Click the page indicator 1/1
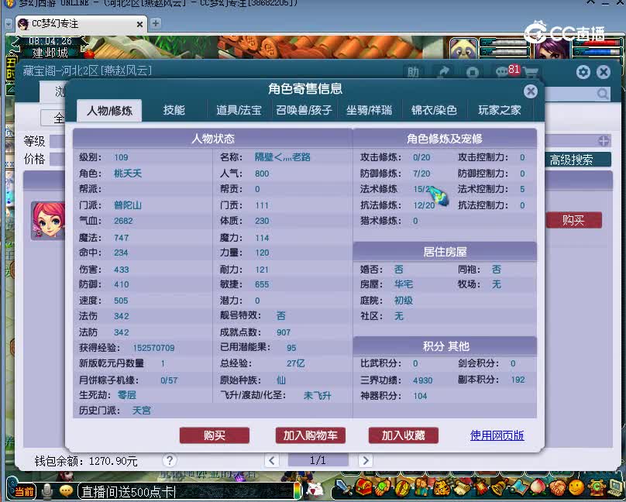 pos(318,460)
